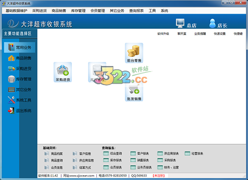The image size is (248, 180).
Task: Select 库存管理 in the left sidebar
Action: [x=19, y=79]
